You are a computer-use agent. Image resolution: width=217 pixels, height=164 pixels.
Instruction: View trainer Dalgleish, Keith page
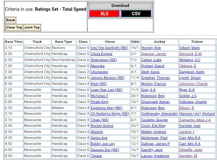[192, 72]
